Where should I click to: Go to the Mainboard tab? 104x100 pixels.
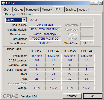32,10
